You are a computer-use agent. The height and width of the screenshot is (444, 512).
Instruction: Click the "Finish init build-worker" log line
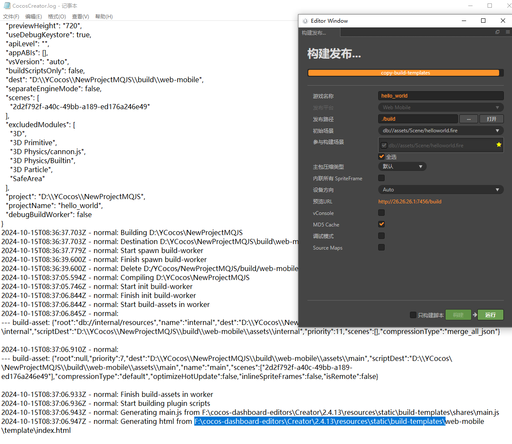point(99,296)
